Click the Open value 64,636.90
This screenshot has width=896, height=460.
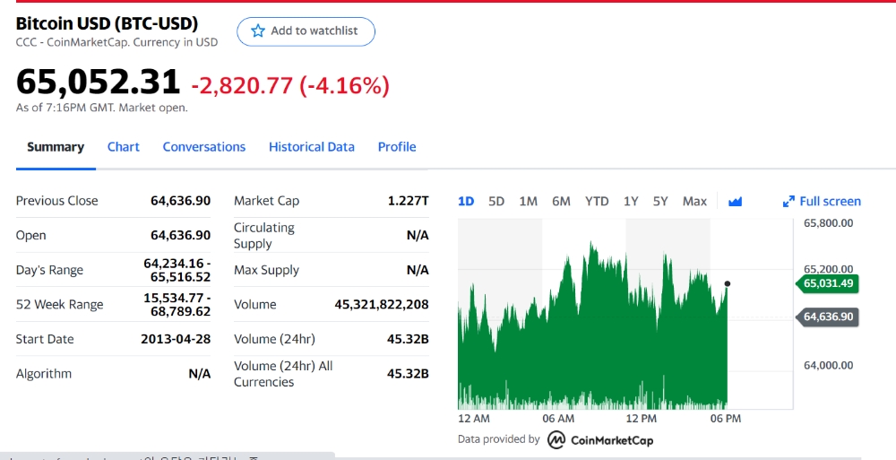(x=181, y=235)
